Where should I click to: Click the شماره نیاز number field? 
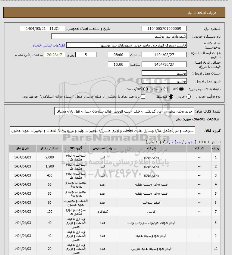click(164, 28)
